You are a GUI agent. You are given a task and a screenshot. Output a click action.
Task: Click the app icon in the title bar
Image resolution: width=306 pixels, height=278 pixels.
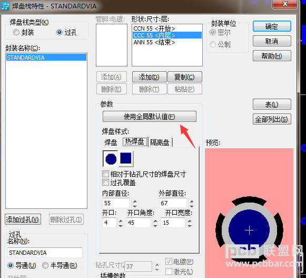click(5, 6)
